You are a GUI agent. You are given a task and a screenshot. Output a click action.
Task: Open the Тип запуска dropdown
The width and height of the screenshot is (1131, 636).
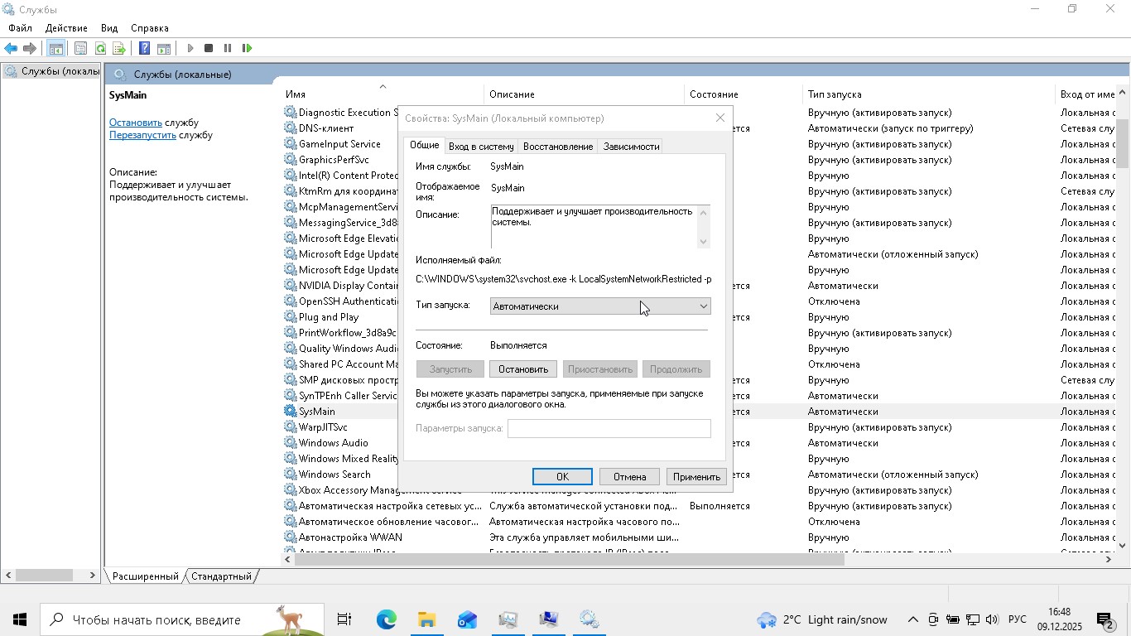600,306
